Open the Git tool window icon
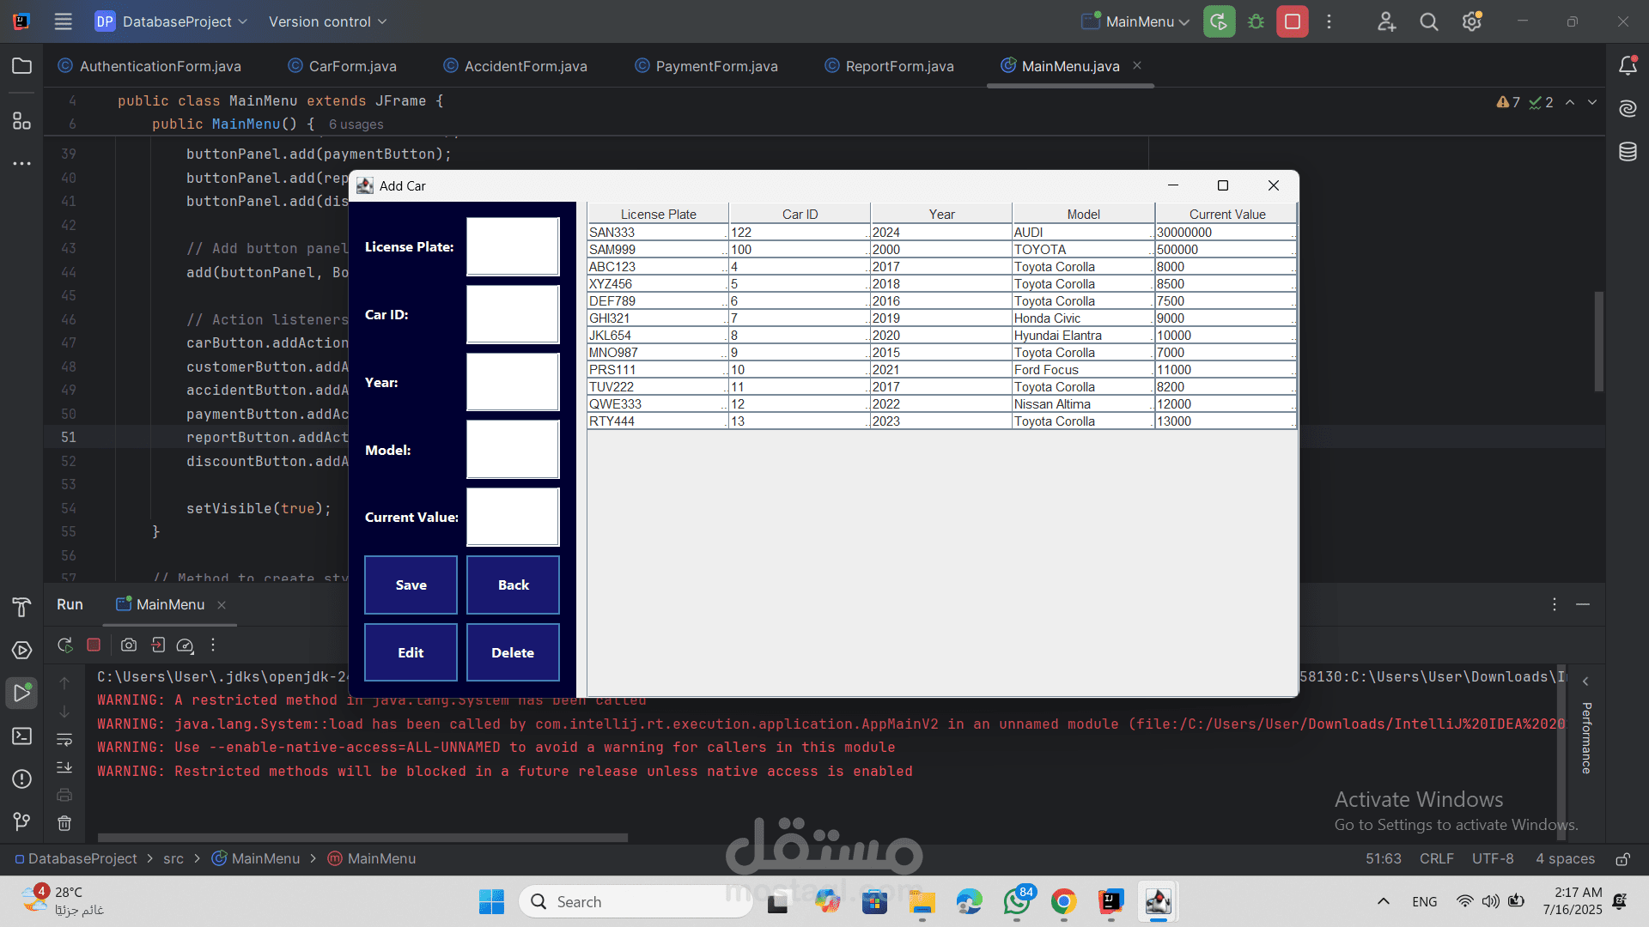This screenshot has width=1649, height=927. pyautogui.click(x=21, y=821)
